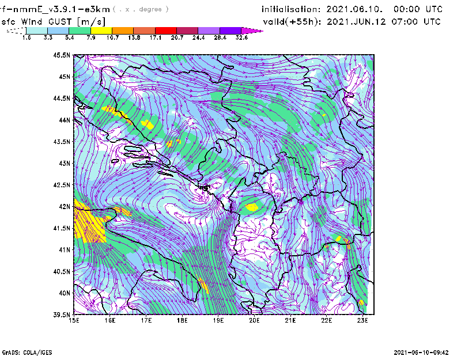
Task: Click the green 5.4–7.9 legend swatch
Action: click(x=80, y=31)
